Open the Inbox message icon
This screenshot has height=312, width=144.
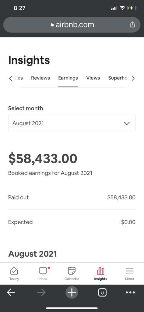(x=43, y=271)
